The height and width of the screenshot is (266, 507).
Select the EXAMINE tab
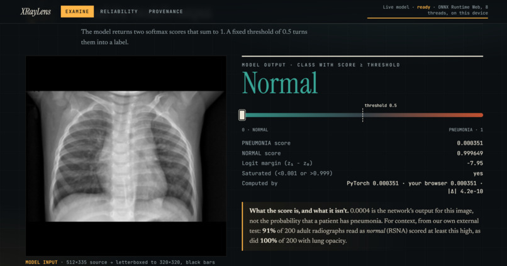tap(77, 12)
